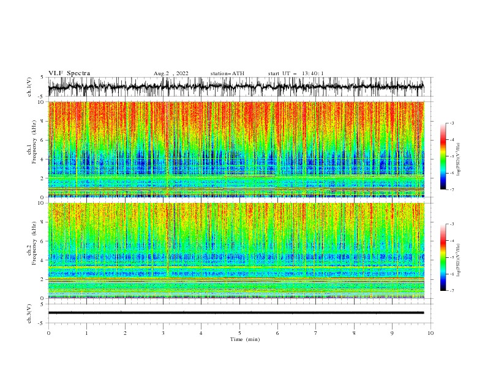Select the "start UT = 13:40: 1" text

[x=296, y=73]
